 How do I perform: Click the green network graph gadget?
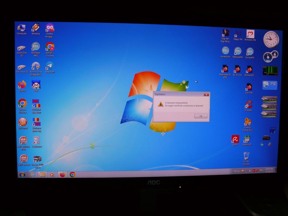click(270, 71)
